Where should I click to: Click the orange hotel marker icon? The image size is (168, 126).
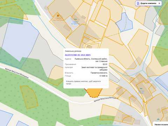(58, 15)
